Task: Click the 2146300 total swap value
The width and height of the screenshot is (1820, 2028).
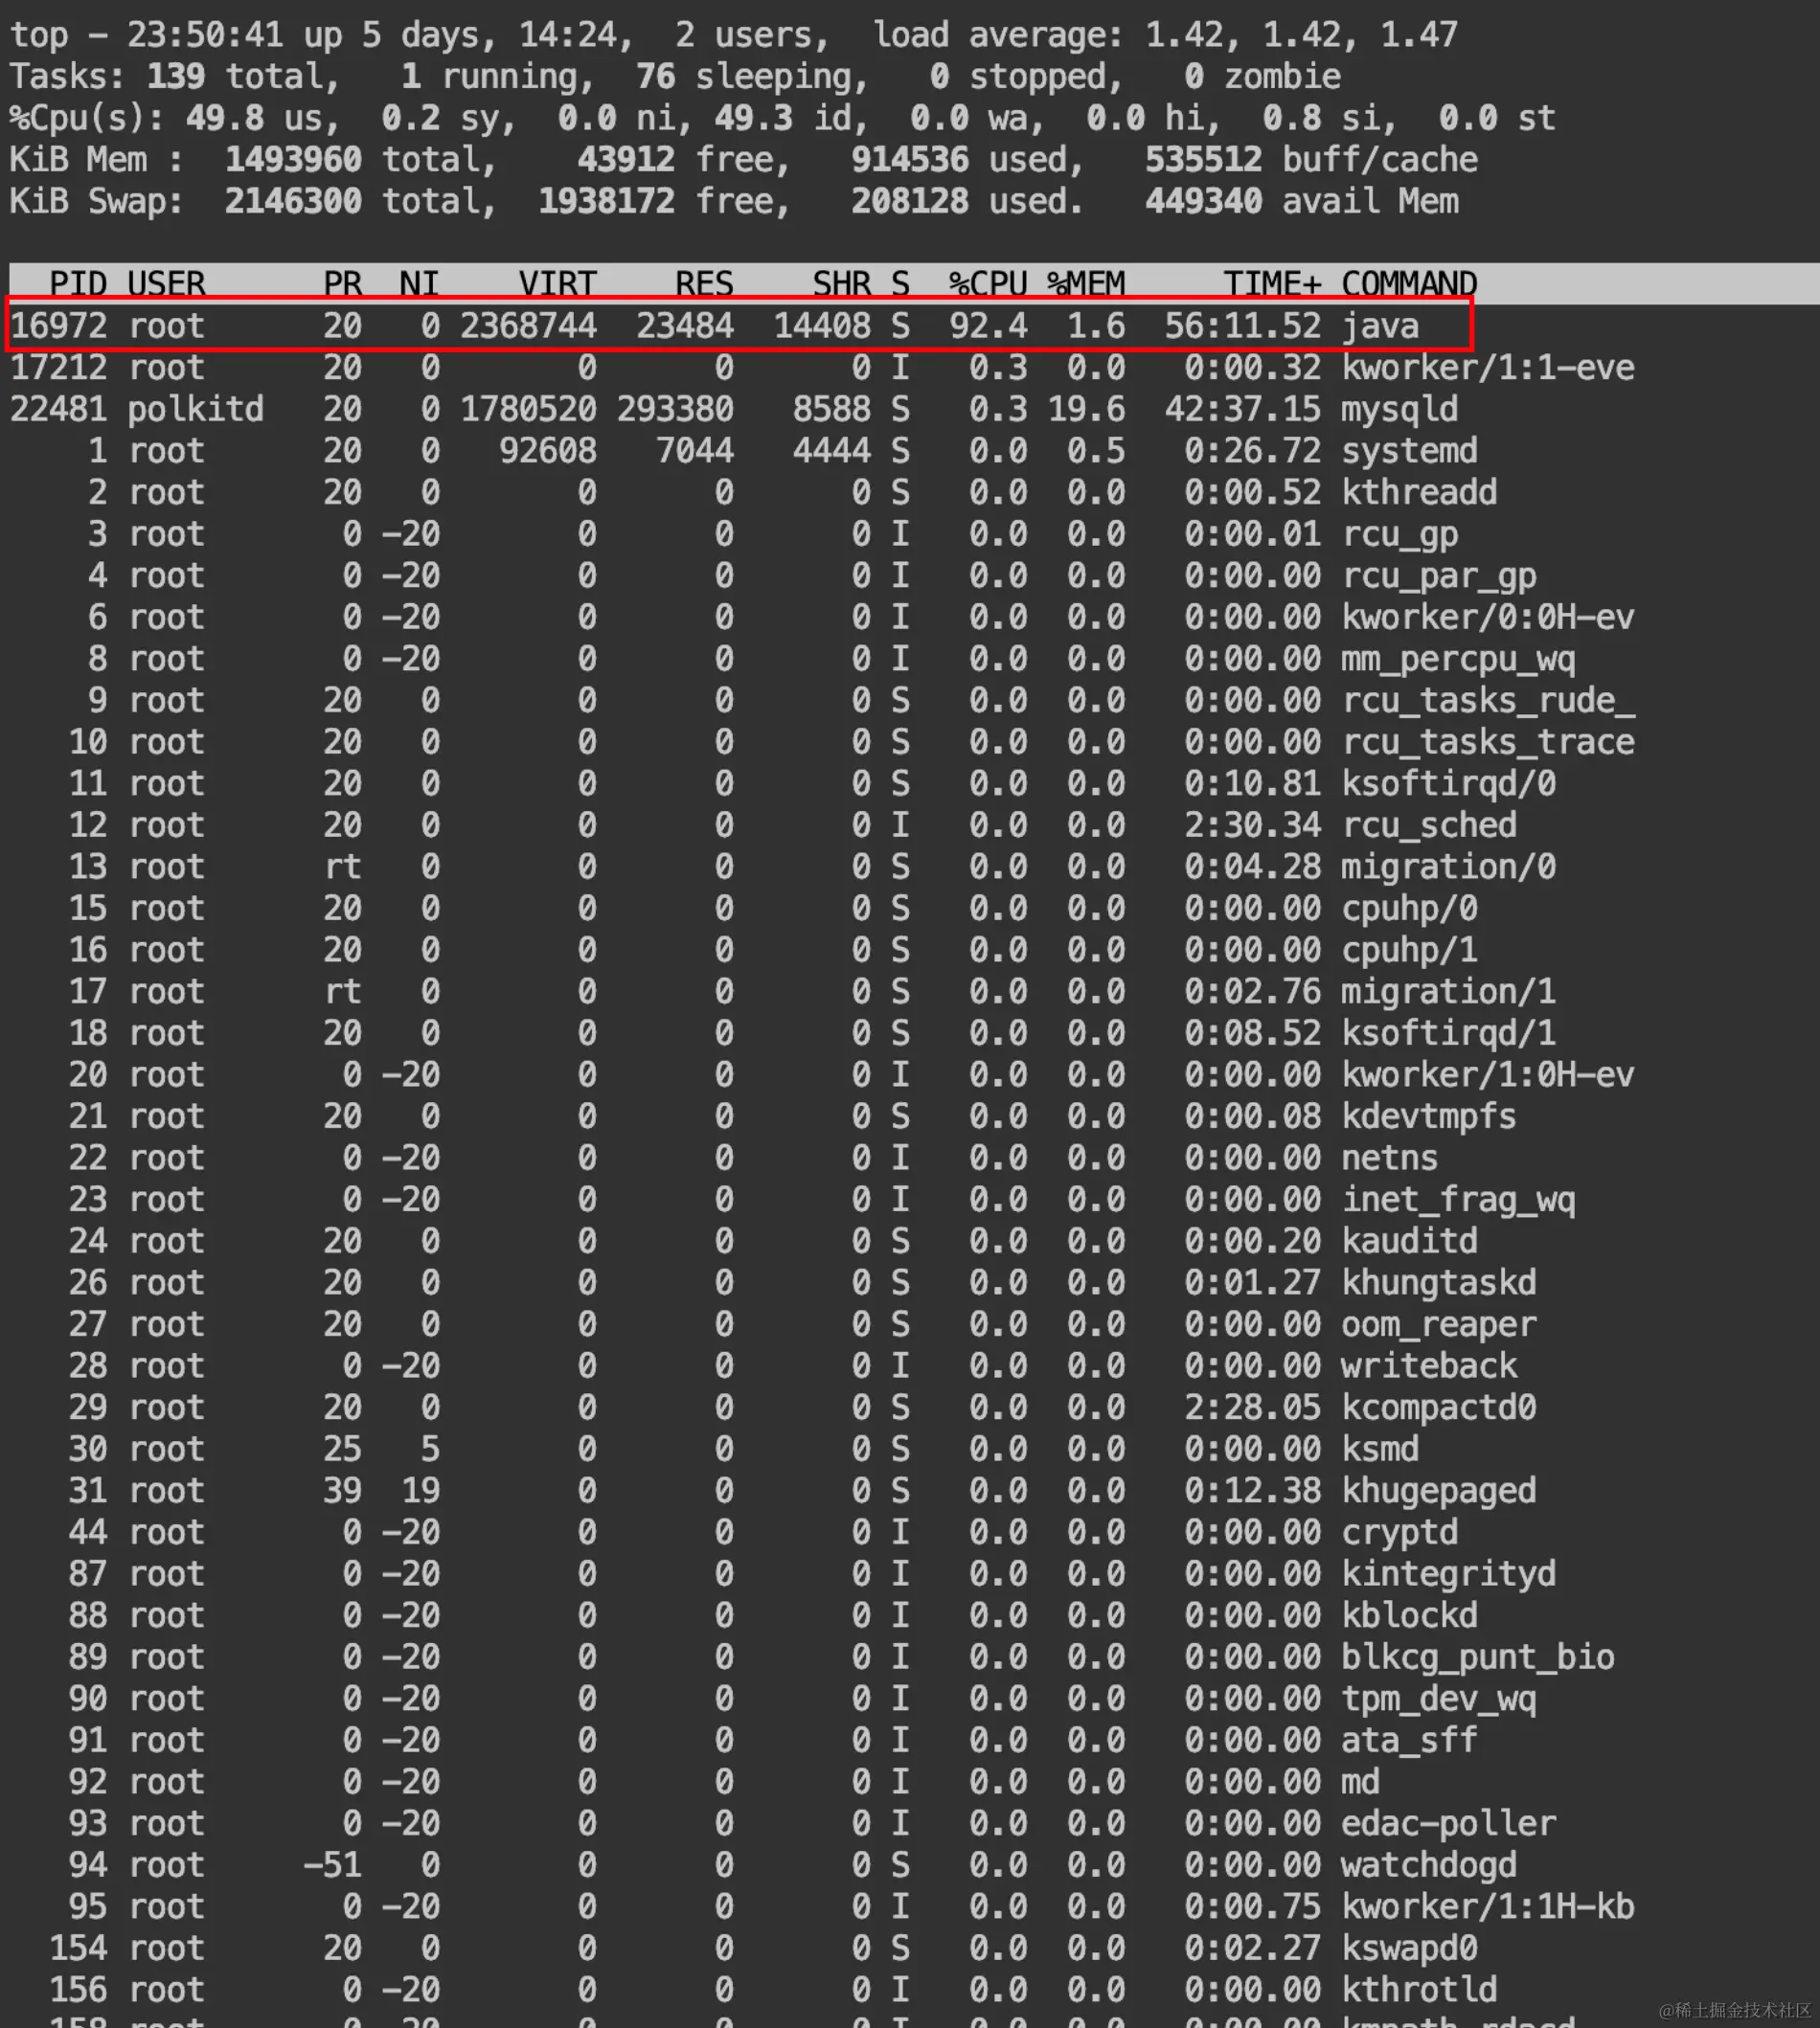Action: pyautogui.click(x=293, y=201)
